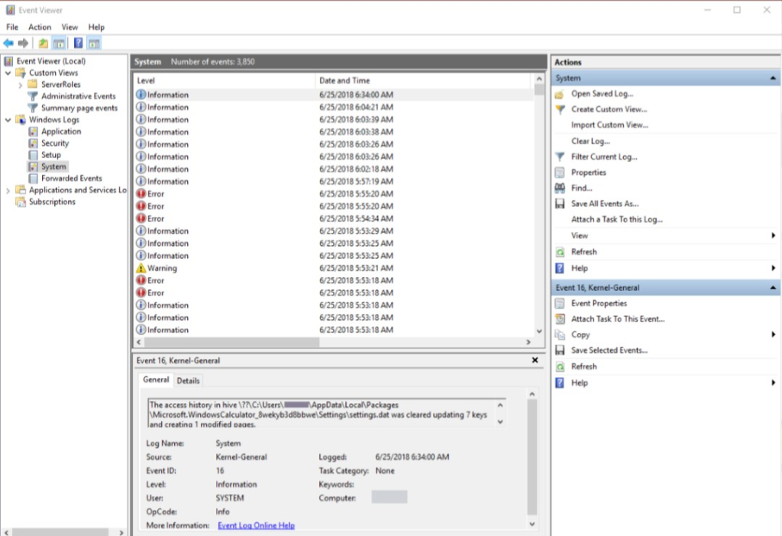Viewport: 782px width, 536px height.
Task: Click the Up One Level toolbar icon
Action: (x=44, y=44)
